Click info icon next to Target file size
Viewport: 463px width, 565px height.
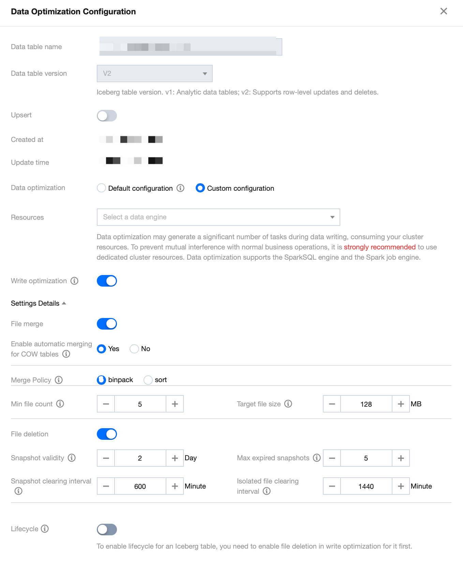288,404
